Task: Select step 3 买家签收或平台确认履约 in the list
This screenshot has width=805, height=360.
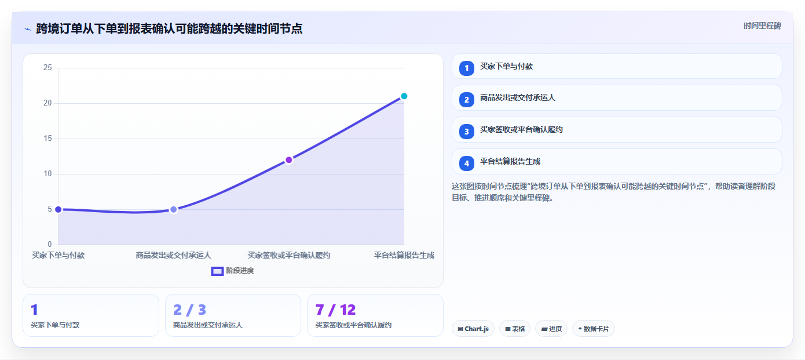Action: (x=617, y=129)
